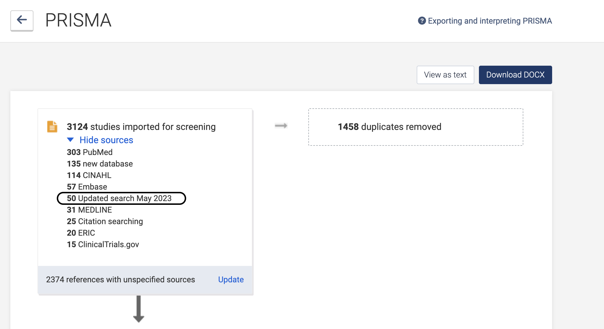Click the 2374 unspecified sources text
This screenshot has height=329, width=604.
120,279
